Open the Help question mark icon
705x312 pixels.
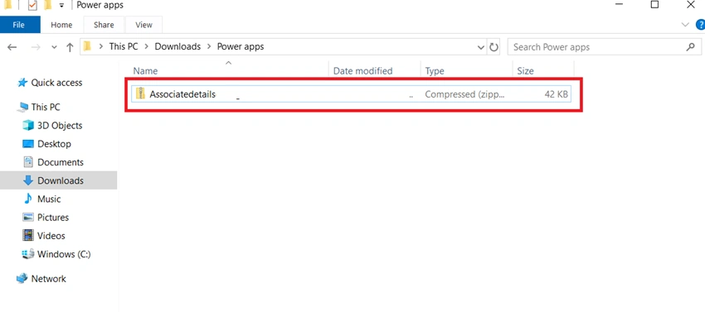click(x=700, y=25)
